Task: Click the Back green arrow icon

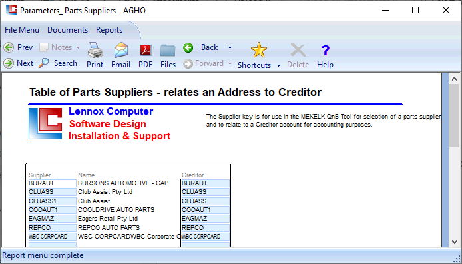Action: click(x=188, y=47)
